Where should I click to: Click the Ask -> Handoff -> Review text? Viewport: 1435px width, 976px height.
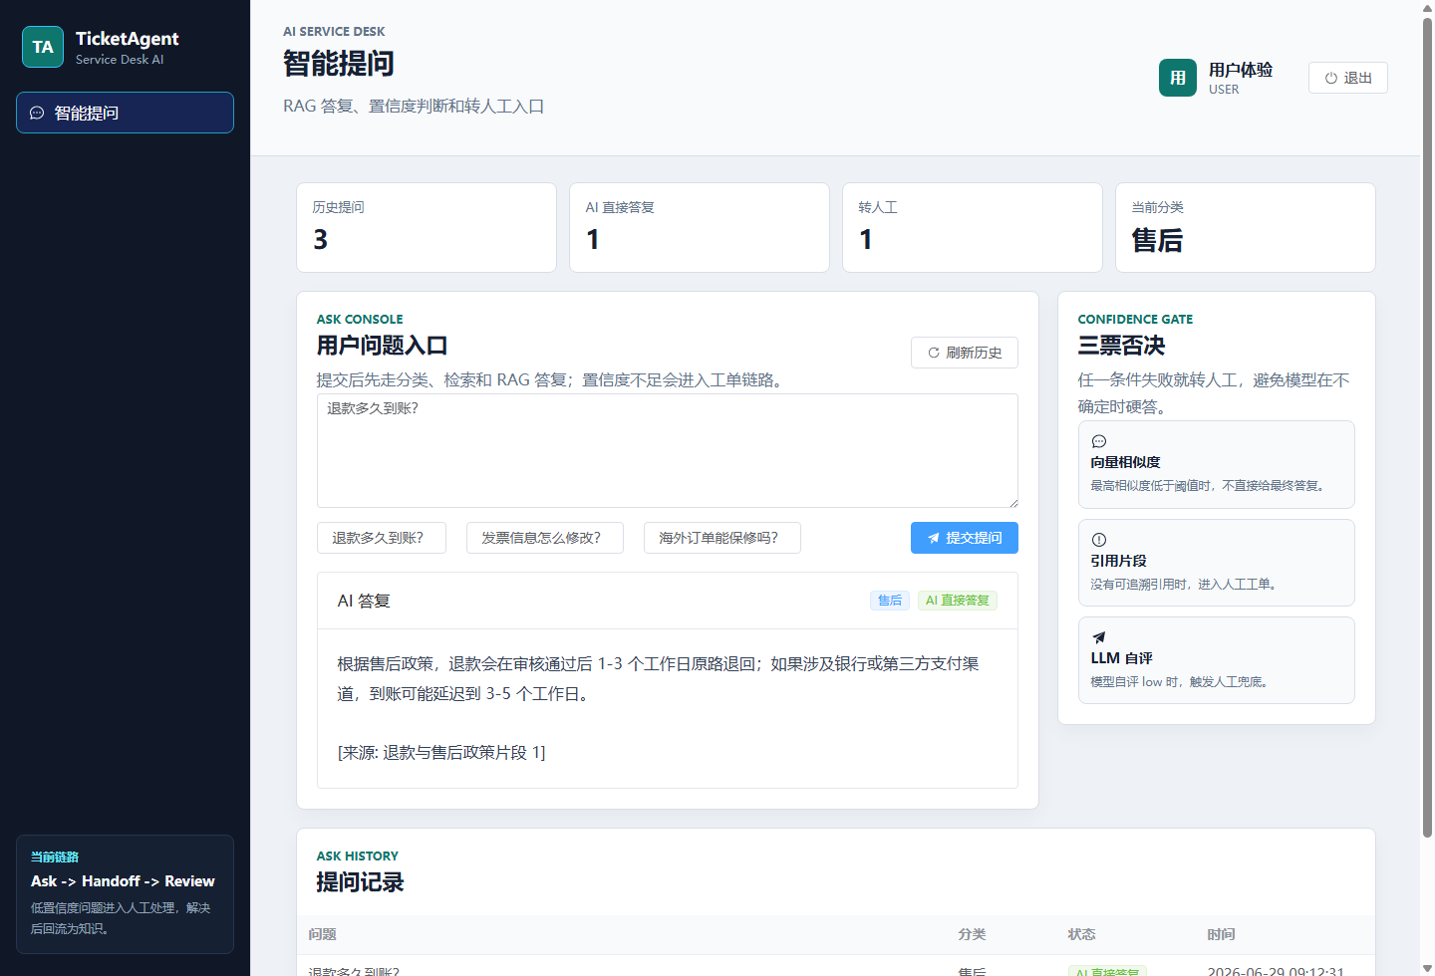pos(123,881)
